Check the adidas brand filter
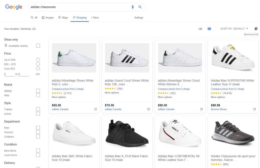 pos(38,91)
